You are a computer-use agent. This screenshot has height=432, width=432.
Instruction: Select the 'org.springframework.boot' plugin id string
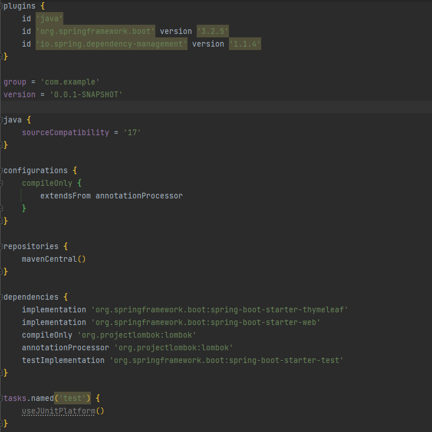pos(95,32)
